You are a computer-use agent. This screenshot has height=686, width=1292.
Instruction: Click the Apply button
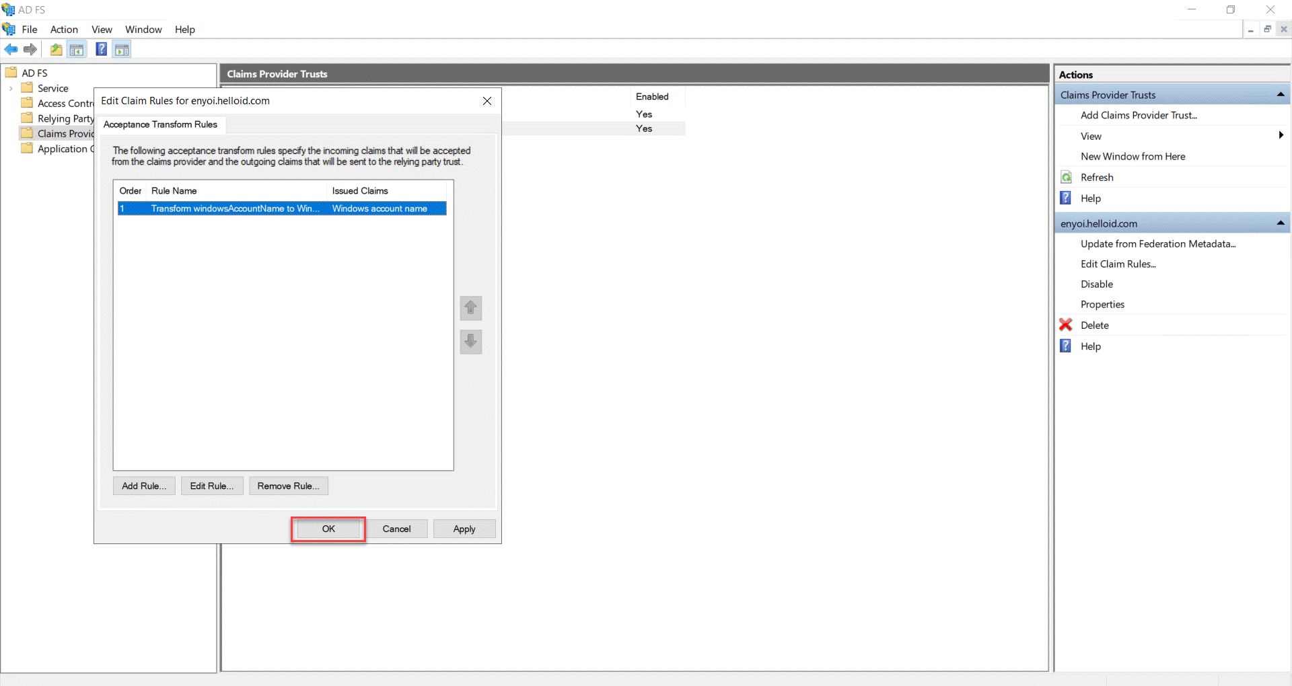[x=464, y=529]
